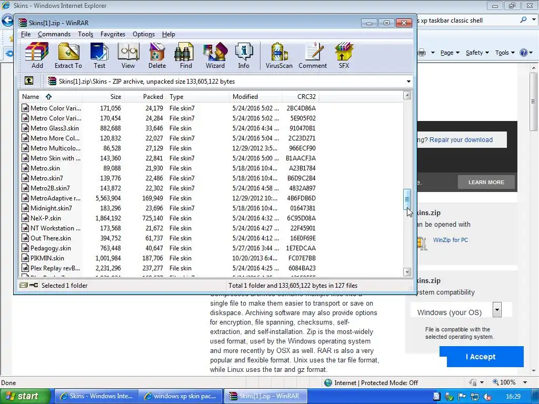Expand the help icon dropdown arrow
Screen dimensions: 539x404
(x=531, y=53)
